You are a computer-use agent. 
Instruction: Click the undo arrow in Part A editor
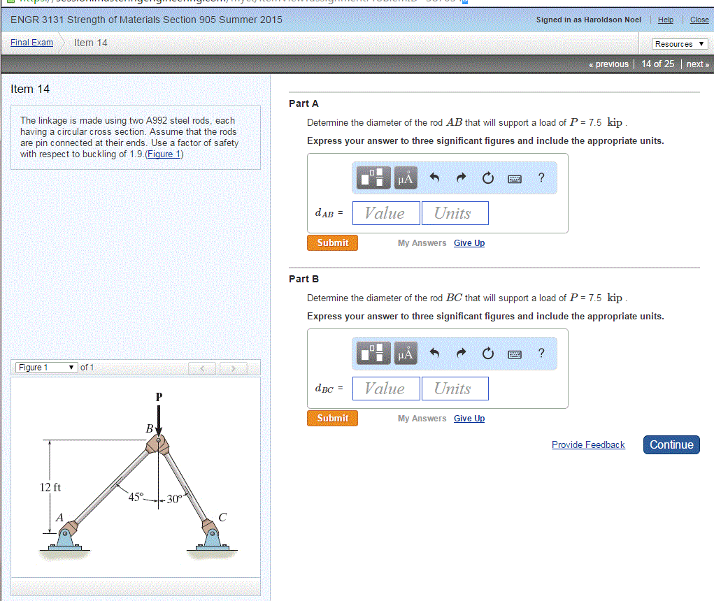[x=434, y=178]
